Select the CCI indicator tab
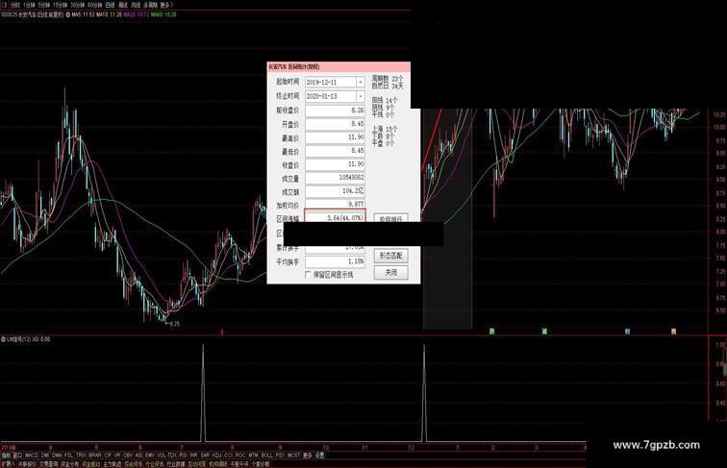Screen dimensions: 727x468 click(x=228, y=455)
